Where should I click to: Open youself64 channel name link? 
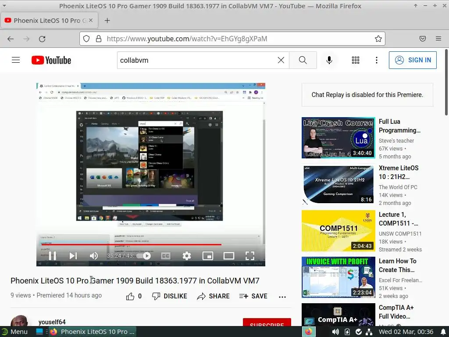coord(52,322)
